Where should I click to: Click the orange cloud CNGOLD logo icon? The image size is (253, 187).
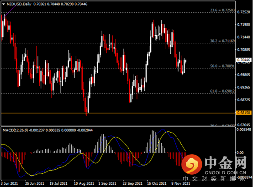[192, 165]
